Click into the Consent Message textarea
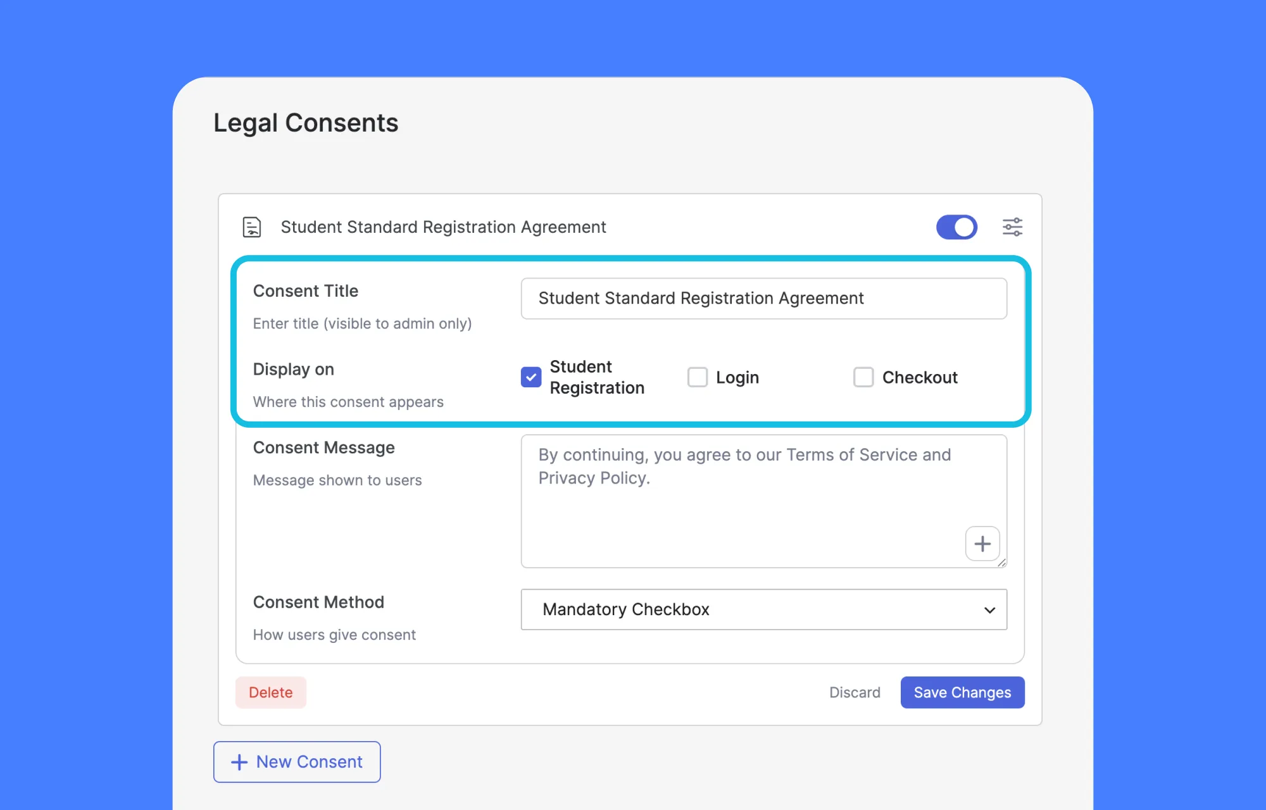The width and height of the screenshot is (1266, 810). pyautogui.click(x=763, y=501)
